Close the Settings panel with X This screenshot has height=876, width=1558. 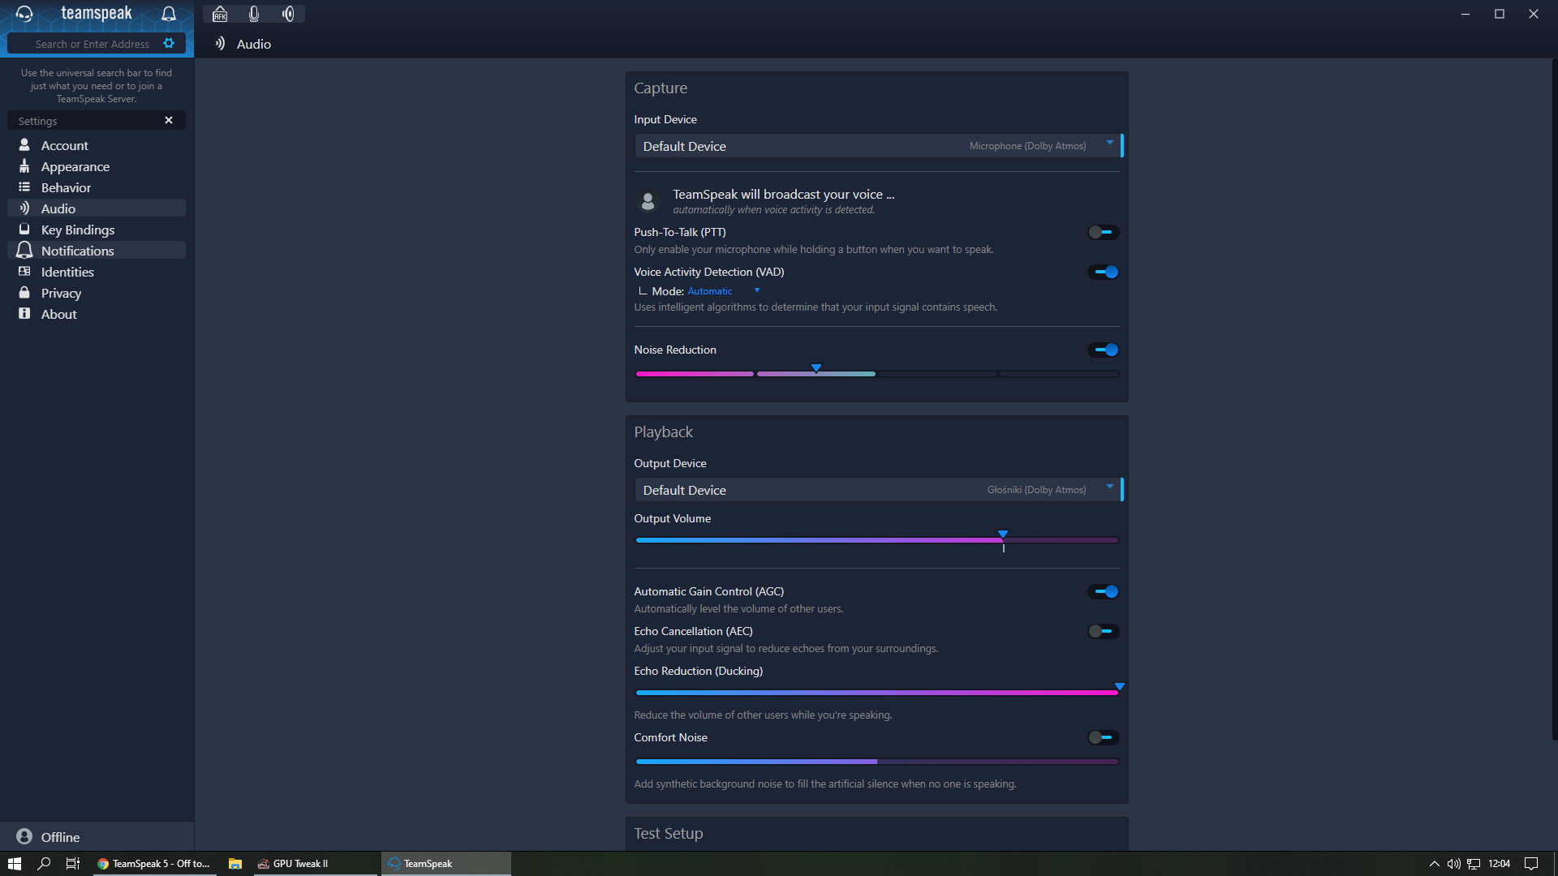(x=169, y=120)
